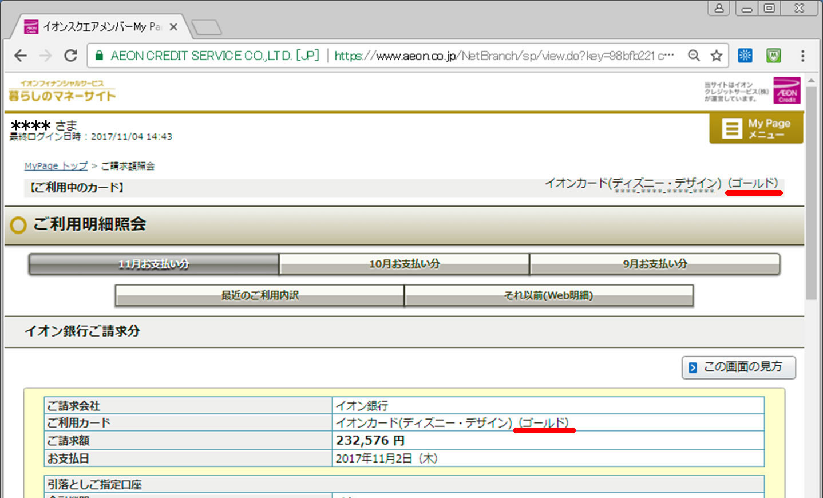The image size is (823, 498).
Task: Click the scrollbar up arrow
Action: (811, 80)
